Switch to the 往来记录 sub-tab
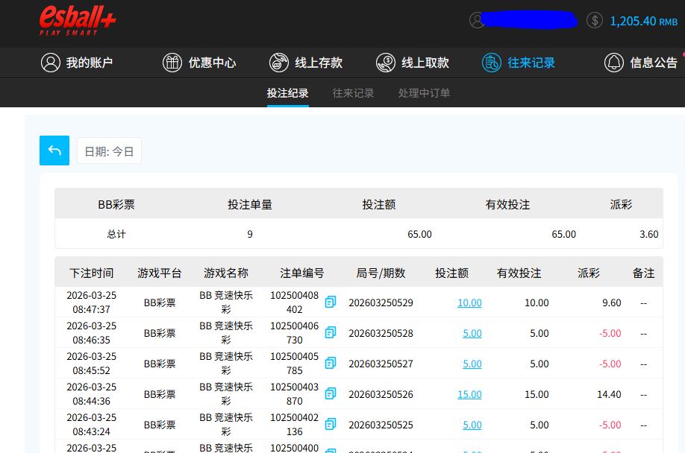This screenshot has height=453, width=685. [353, 93]
